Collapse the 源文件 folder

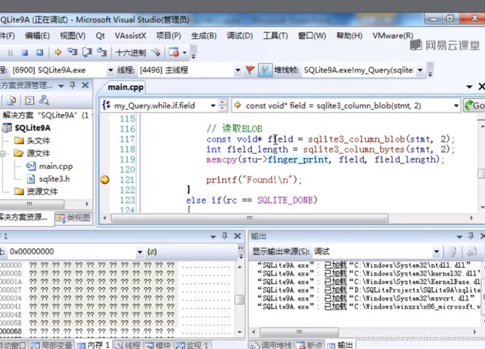[x=3, y=154]
